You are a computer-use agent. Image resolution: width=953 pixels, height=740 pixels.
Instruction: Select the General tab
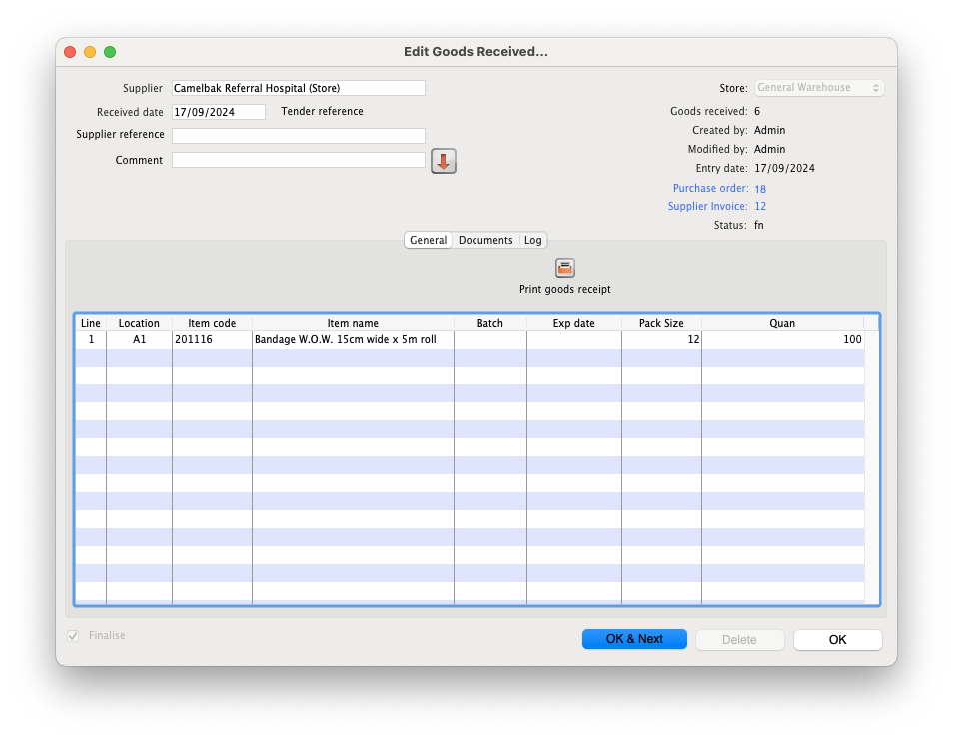pyautogui.click(x=428, y=241)
